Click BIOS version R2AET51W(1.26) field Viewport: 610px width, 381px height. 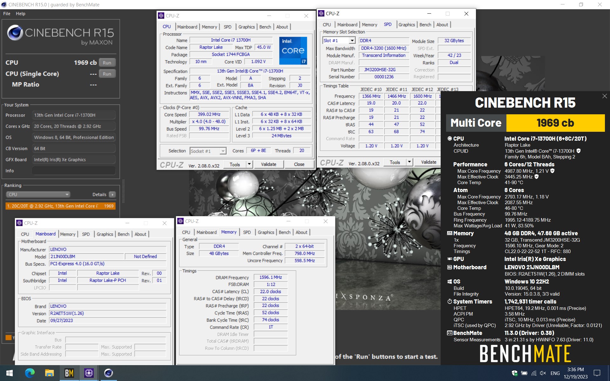tap(108, 313)
